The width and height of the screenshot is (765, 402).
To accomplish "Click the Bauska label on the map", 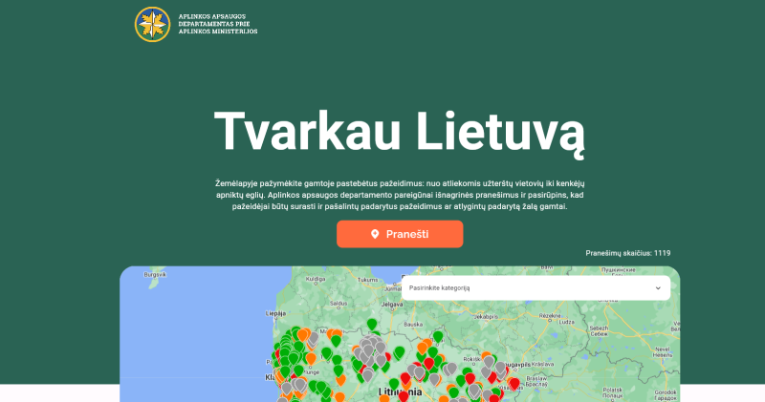I will [x=413, y=324].
